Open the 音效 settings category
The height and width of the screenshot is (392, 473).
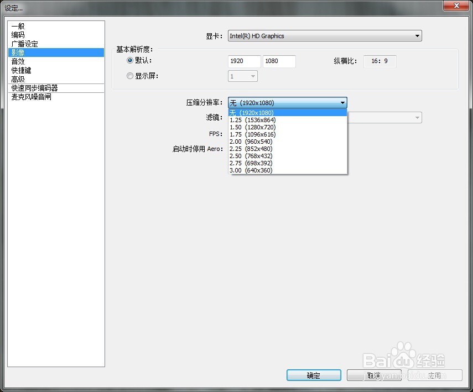click(56, 61)
